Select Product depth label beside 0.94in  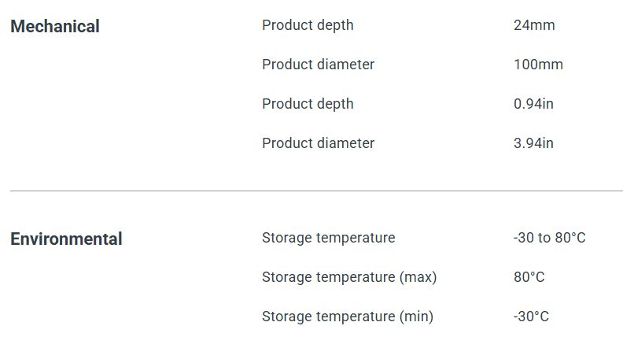(308, 104)
